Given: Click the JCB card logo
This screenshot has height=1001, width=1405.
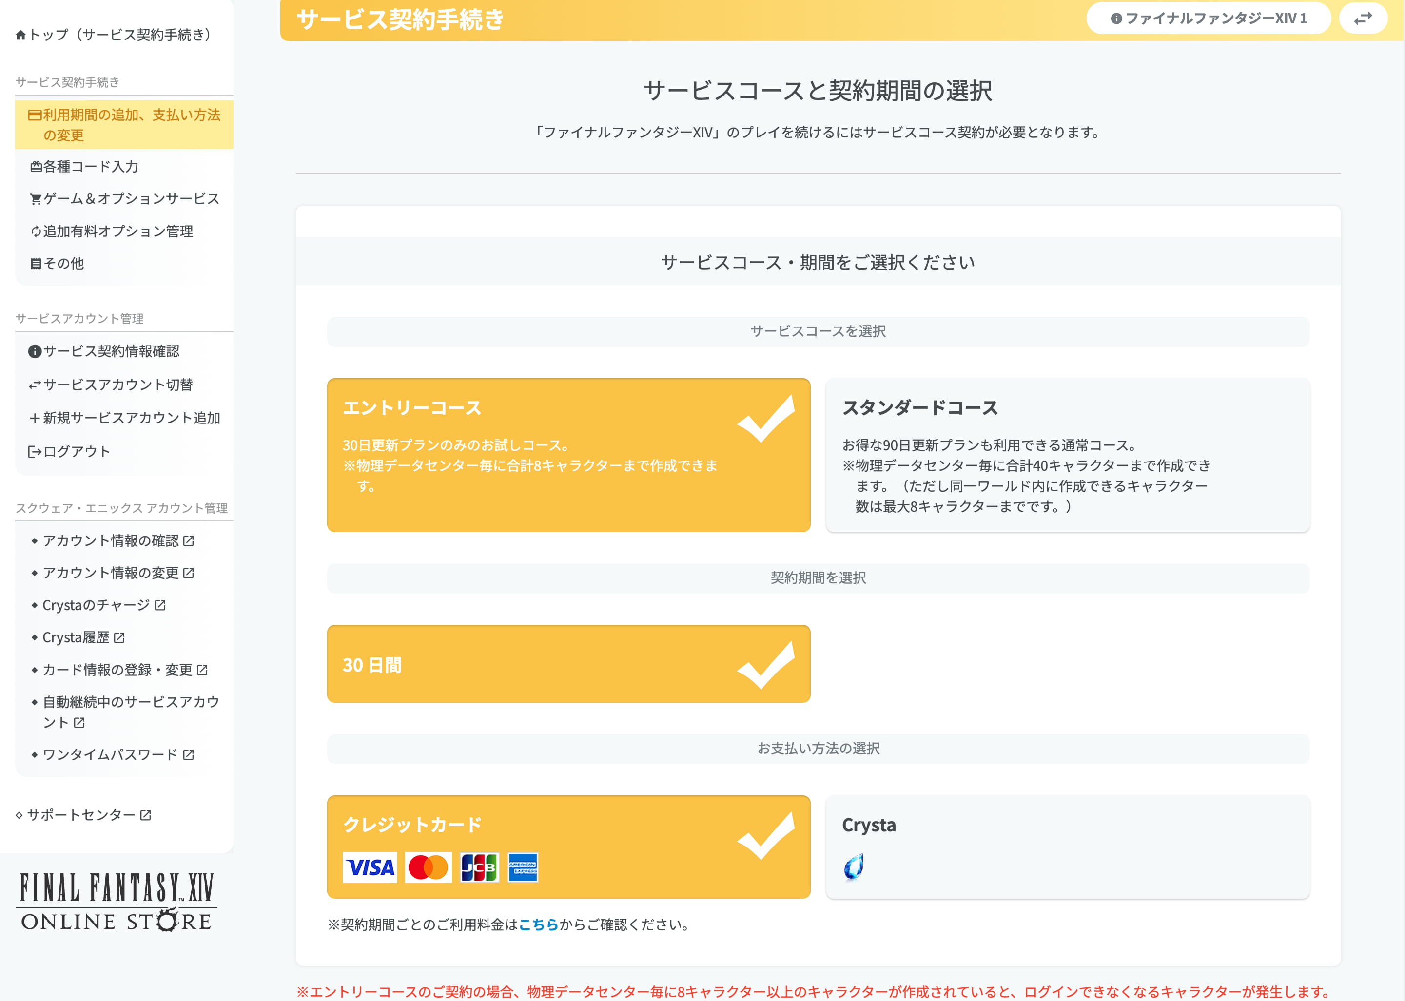Looking at the screenshot, I should click(x=480, y=868).
